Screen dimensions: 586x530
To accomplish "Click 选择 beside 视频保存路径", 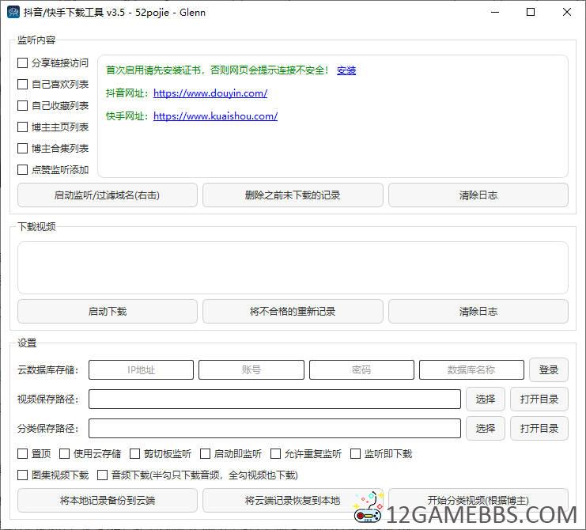I will point(485,399).
